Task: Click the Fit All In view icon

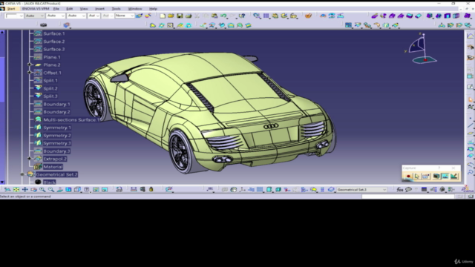Action: (16, 190)
